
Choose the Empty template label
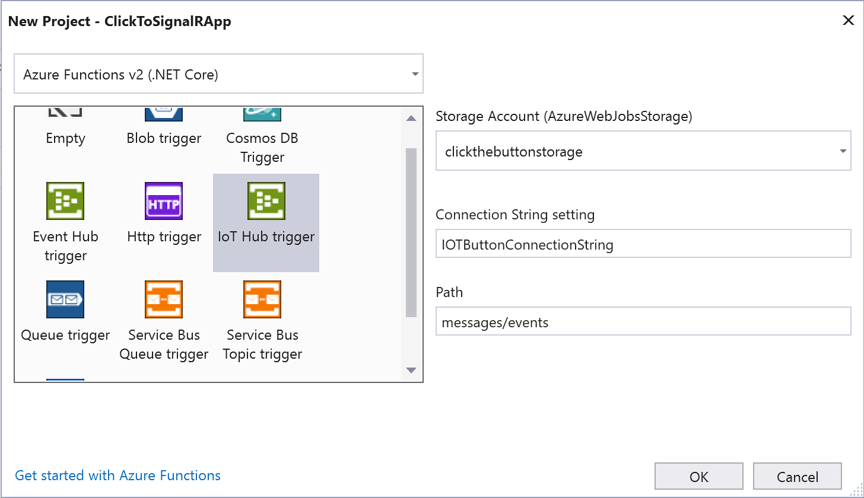[65, 138]
